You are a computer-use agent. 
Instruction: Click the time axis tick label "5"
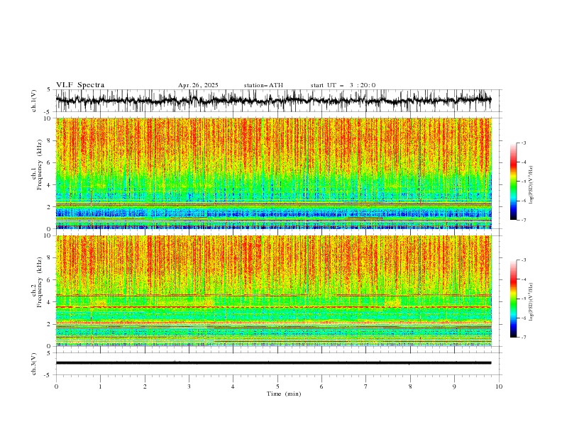(x=277, y=386)
